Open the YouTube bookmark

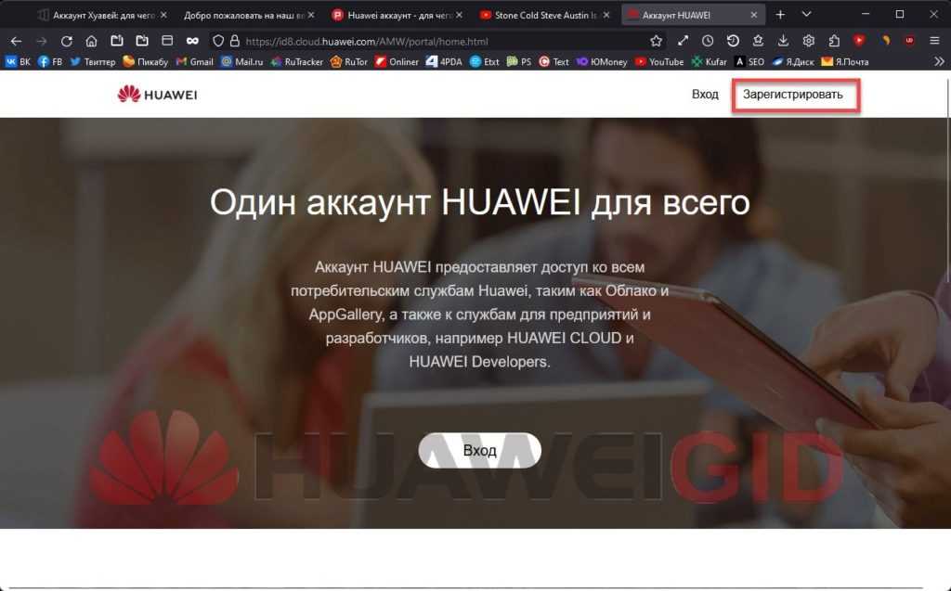click(659, 62)
